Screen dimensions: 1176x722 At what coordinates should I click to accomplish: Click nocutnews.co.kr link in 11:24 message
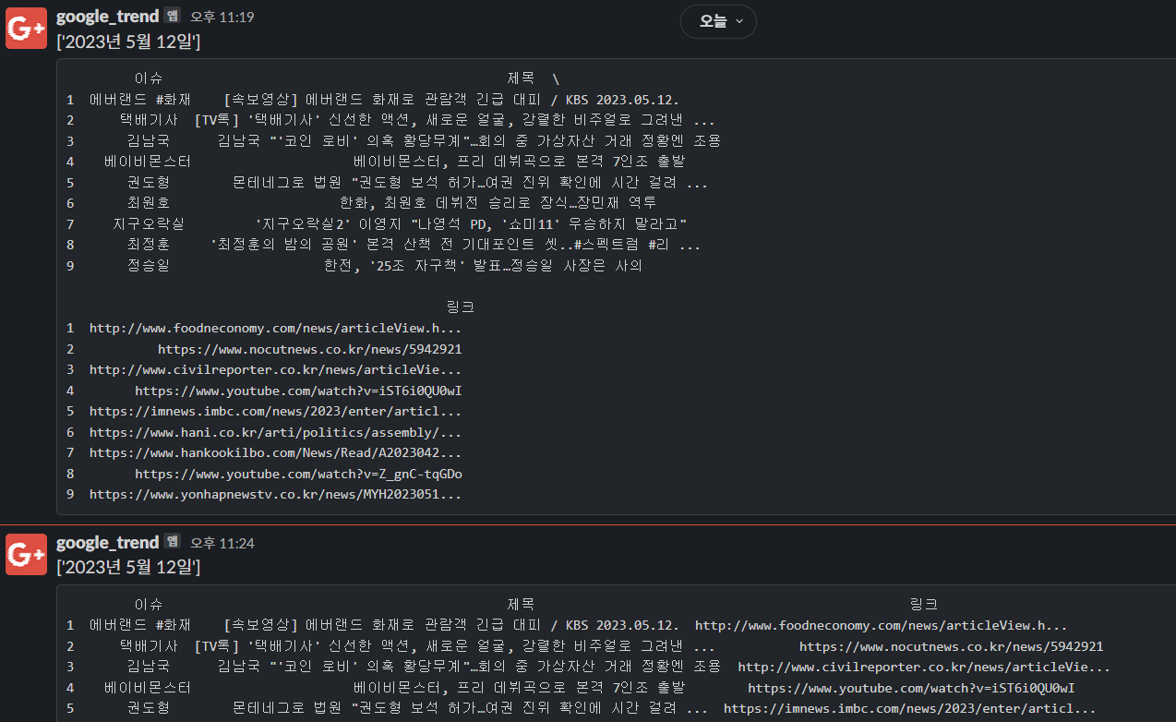tap(951, 646)
